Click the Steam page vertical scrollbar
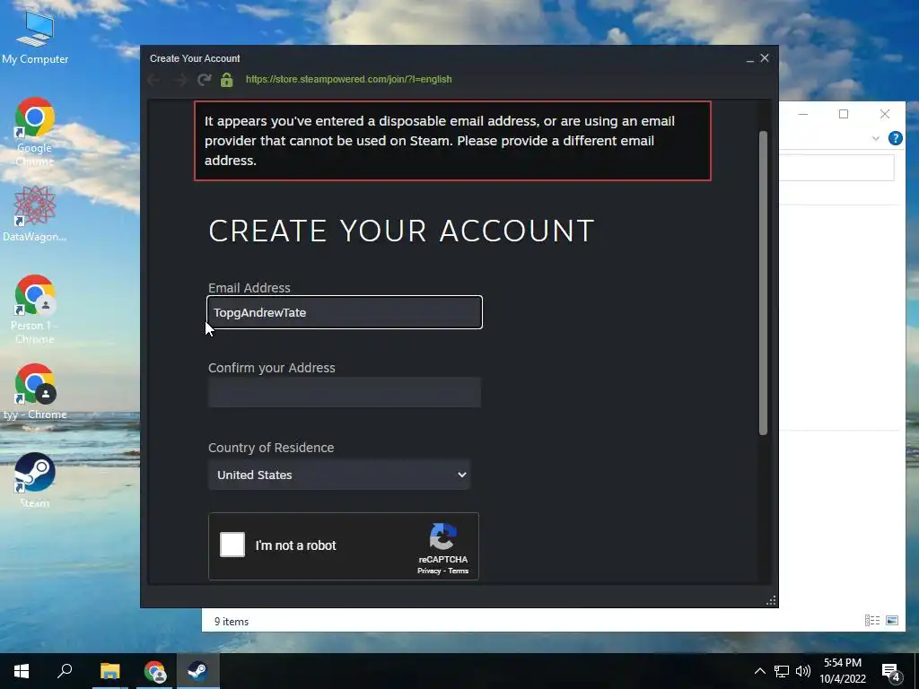The height and width of the screenshot is (689, 919). pyautogui.click(x=763, y=283)
